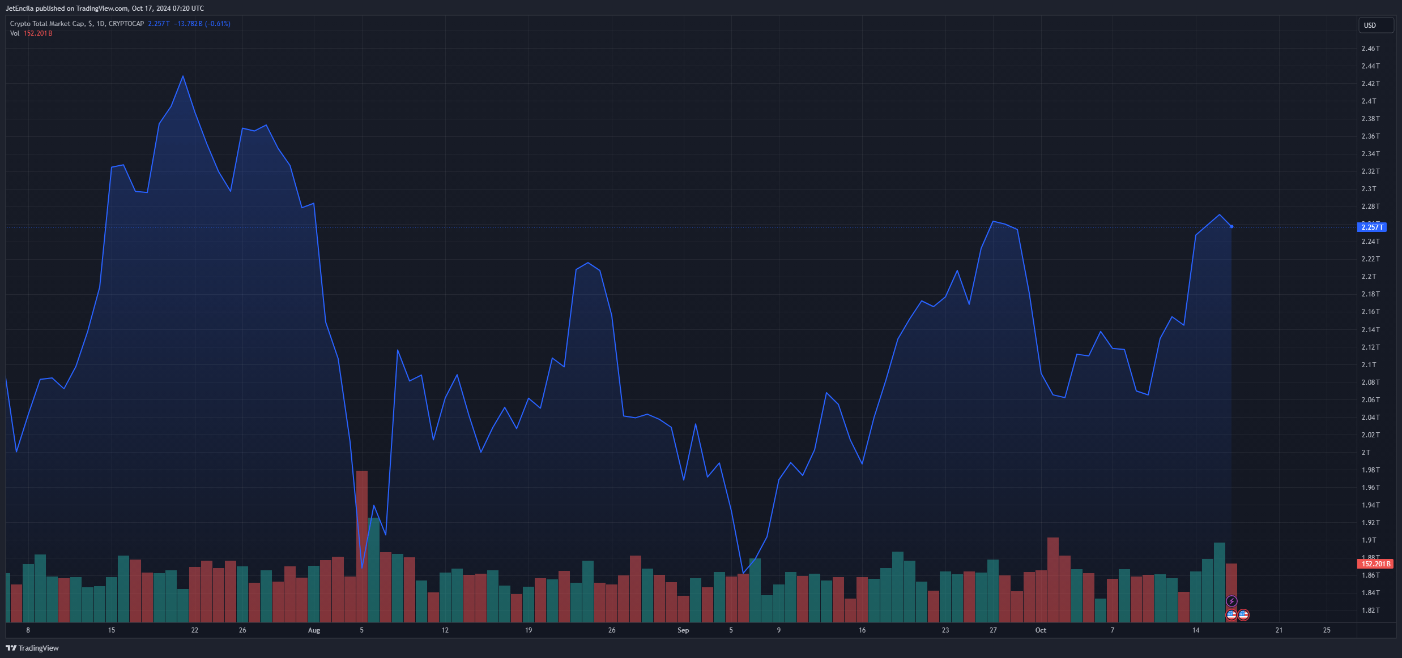Click the 2.4T level on the price scale
This screenshot has height=658, width=1402.
(1369, 101)
